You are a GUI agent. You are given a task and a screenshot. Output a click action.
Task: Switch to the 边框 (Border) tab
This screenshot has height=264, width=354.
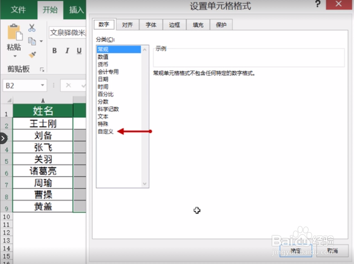(174, 25)
